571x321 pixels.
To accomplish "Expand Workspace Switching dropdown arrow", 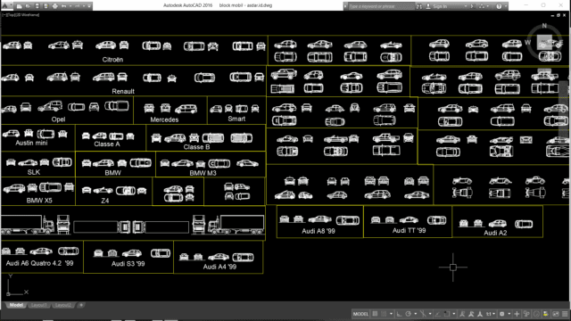I will (509, 314).
